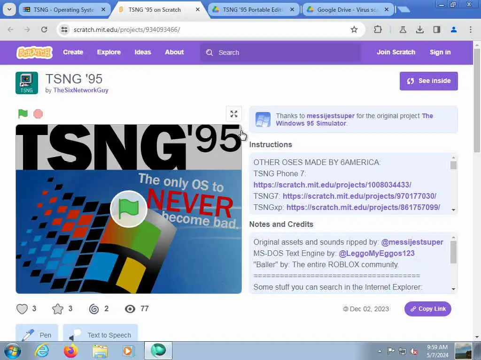This screenshot has width=481, height=360.
Task: Launch Internet Explorer from taskbar
Action: tap(42, 351)
